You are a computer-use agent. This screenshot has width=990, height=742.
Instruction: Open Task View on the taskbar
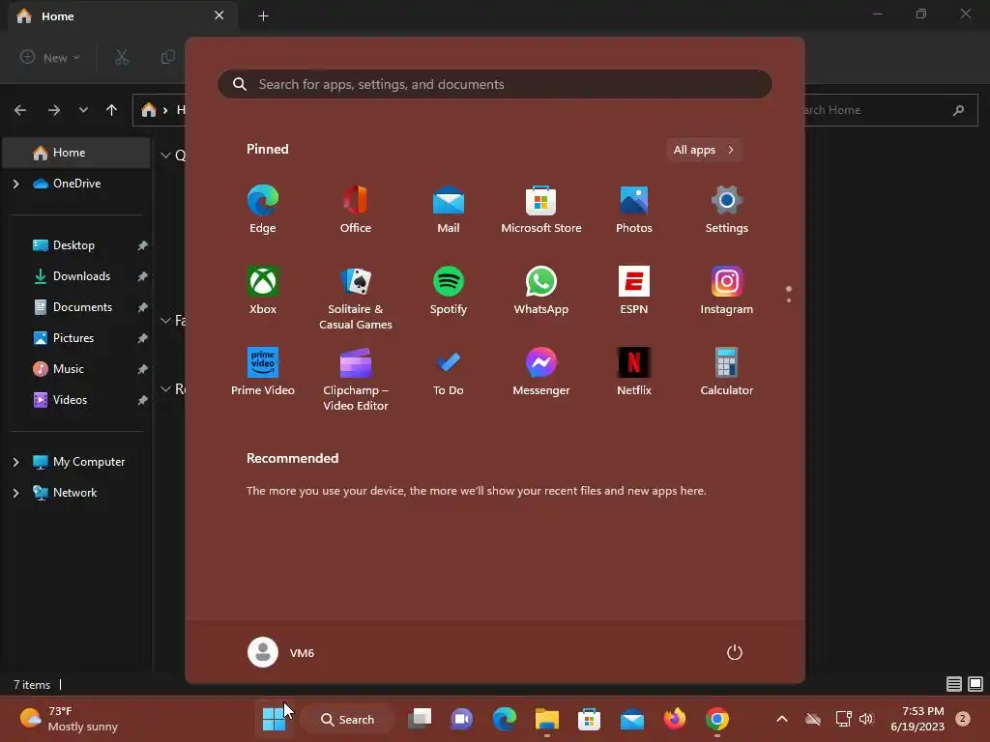[x=420, y=719]
